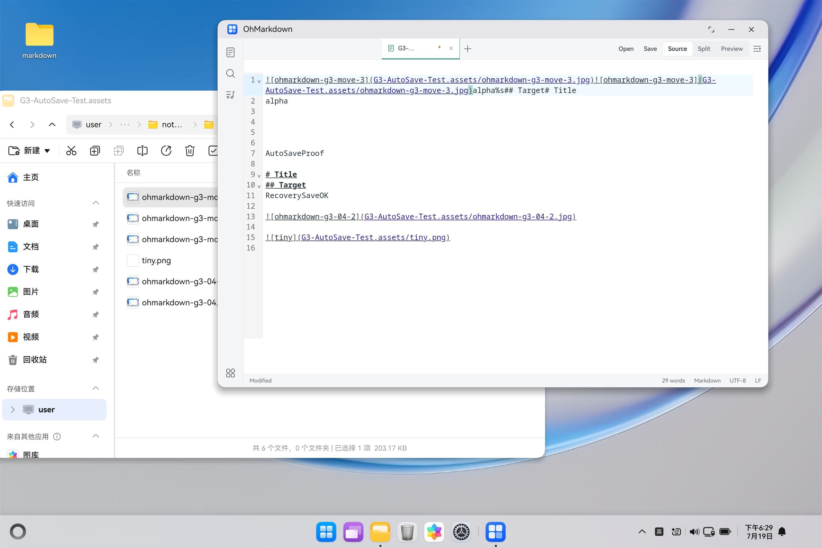Unpin 文档 using its pin icon
This screenshot has height=548, width=822.
tap(95, 247)
